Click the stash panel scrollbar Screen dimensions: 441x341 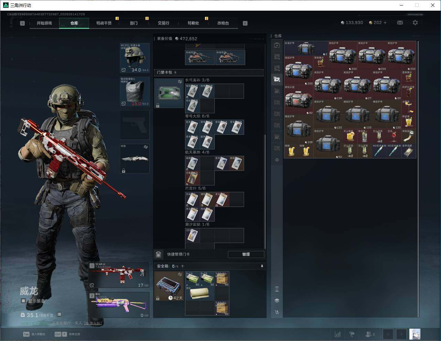pyautogui.click(x=418, y=179)
